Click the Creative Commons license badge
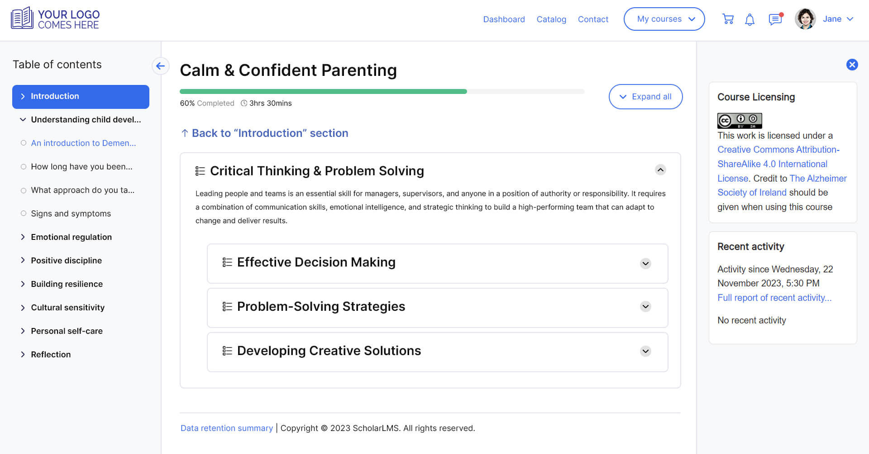This screenshot has height=454, width=869. pos(740,121)
